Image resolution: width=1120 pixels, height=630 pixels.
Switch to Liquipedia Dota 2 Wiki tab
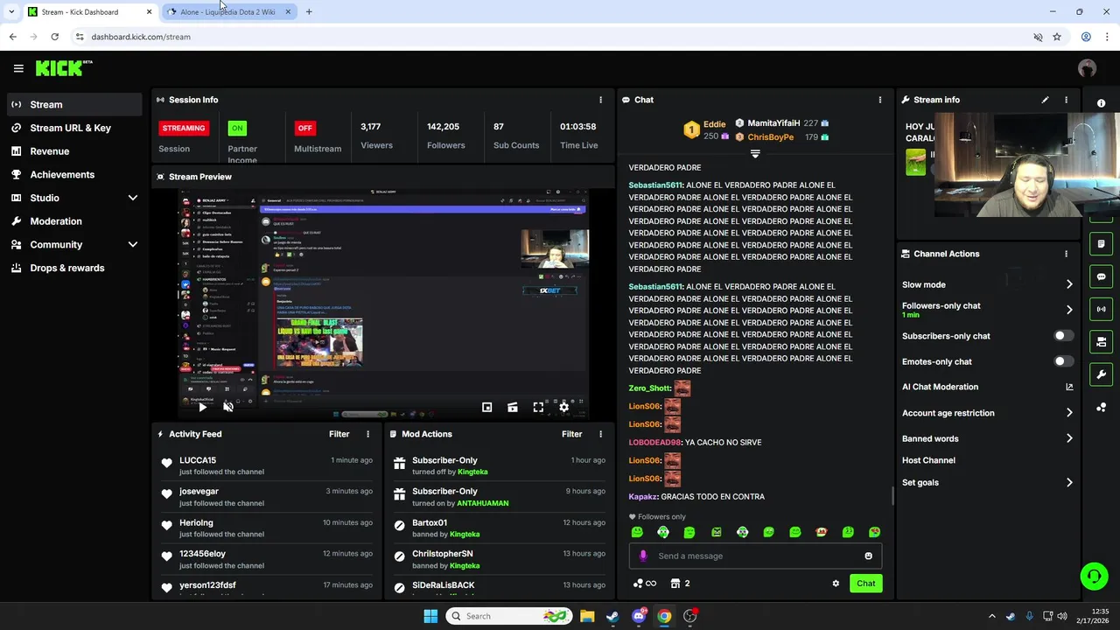[x=227, y=12]
